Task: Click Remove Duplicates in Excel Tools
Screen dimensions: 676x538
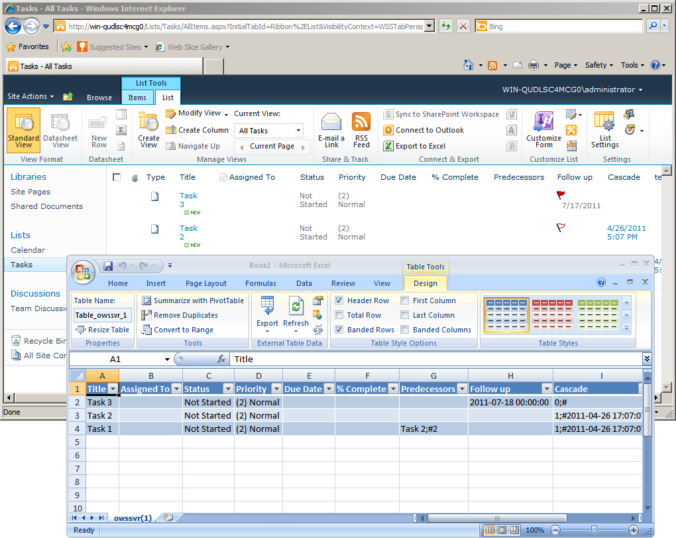Action: pos(180,315)
